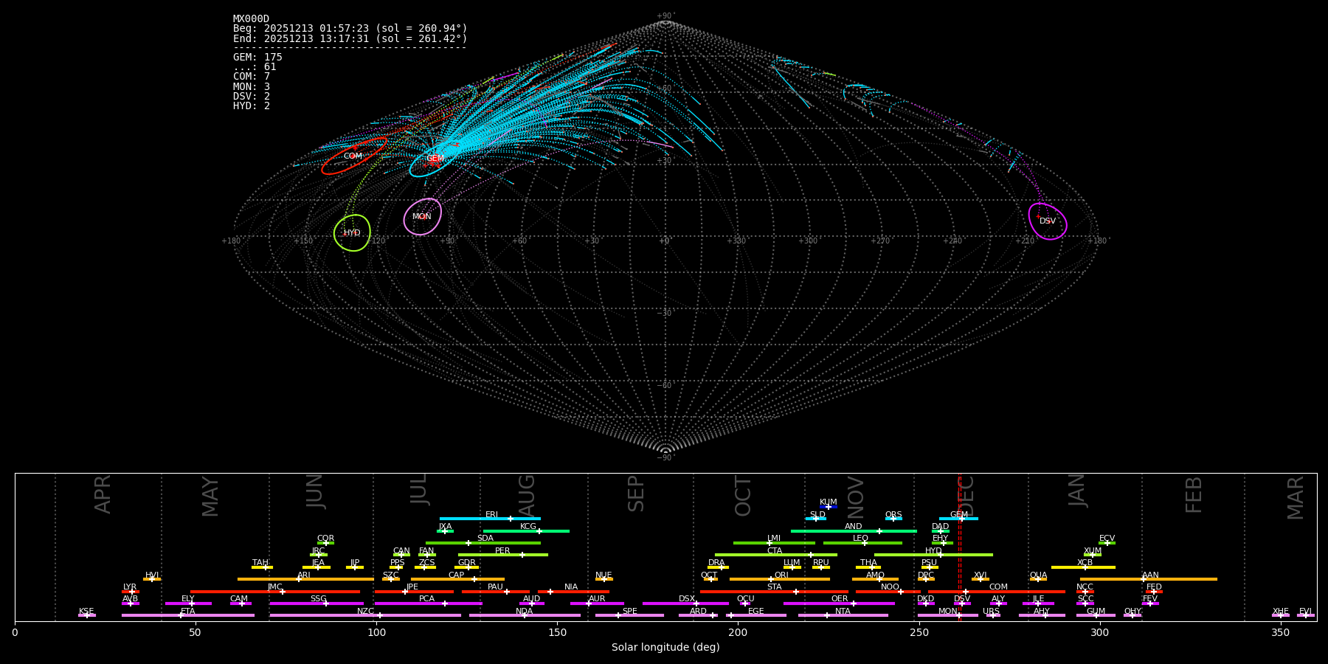
Task: Click the "GEM: 175" count in legend
Action: click(257, 58)
